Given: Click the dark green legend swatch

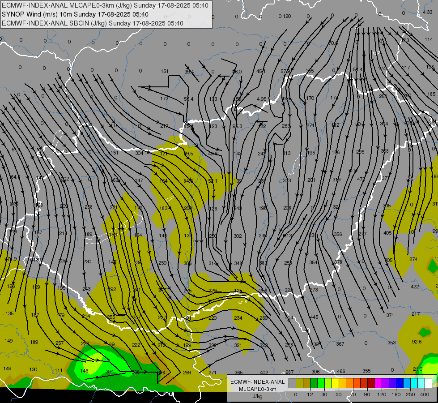Looking at the screenshot, I should [x=314, y=383].
